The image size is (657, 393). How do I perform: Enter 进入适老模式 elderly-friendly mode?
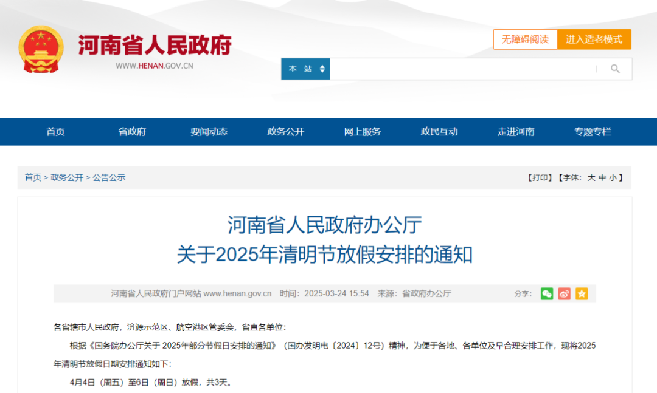pyautogui.click(x=594, y=39)
